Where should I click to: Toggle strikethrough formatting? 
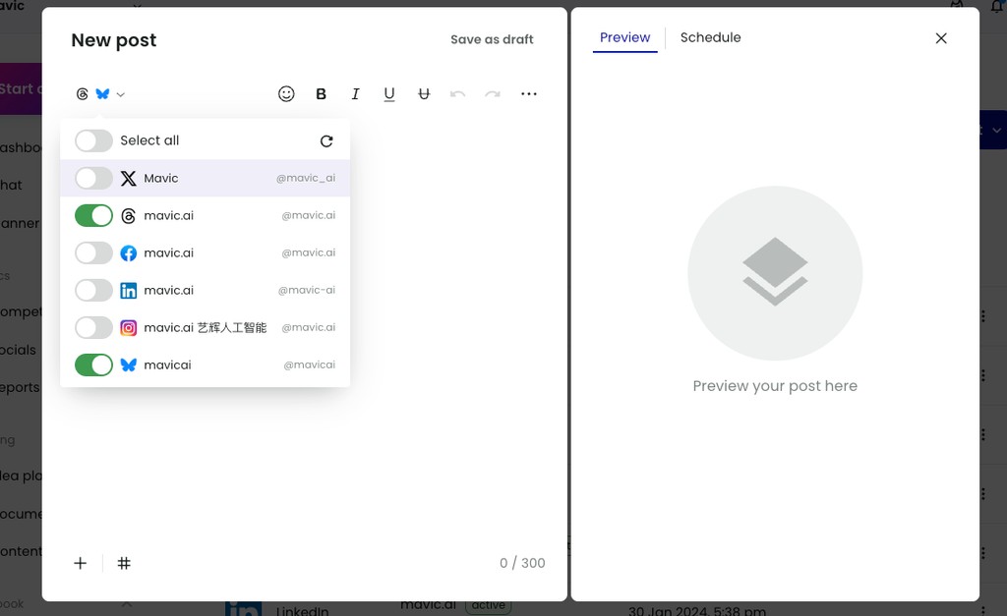tap(424, 94)
